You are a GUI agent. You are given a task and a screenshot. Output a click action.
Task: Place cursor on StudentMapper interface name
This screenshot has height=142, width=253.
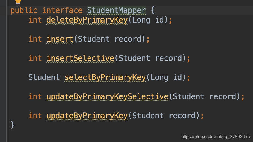point(116,10)
